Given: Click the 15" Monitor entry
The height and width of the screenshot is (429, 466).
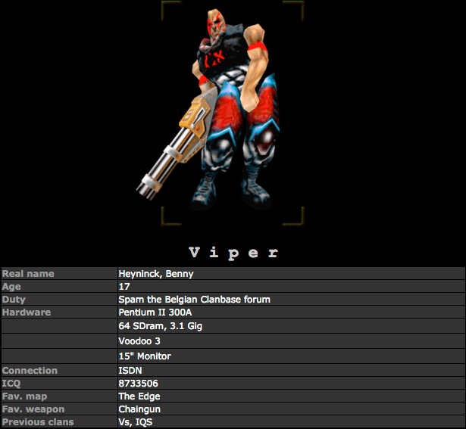Looking at the screenshot, I should coord(145,356).
